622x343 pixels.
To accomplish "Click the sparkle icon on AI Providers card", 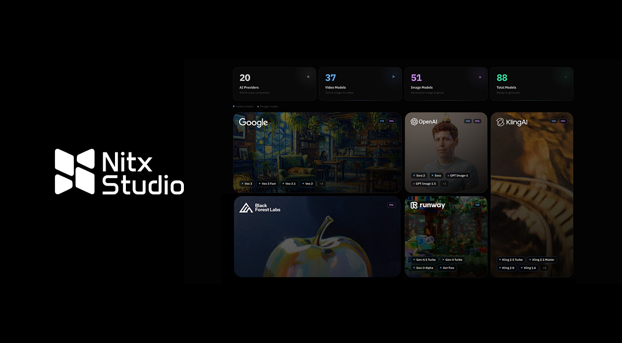I will point(308,77).
